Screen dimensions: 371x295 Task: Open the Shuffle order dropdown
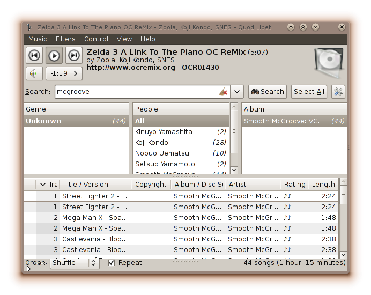75,263
